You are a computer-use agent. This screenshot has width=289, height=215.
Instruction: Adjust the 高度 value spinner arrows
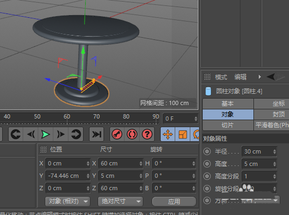coord(274,164)
